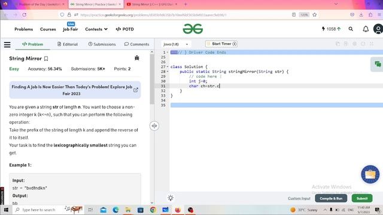Place cursor on code line 31
This screenshot has width=383, height=215.
click(x=276, y=86)
